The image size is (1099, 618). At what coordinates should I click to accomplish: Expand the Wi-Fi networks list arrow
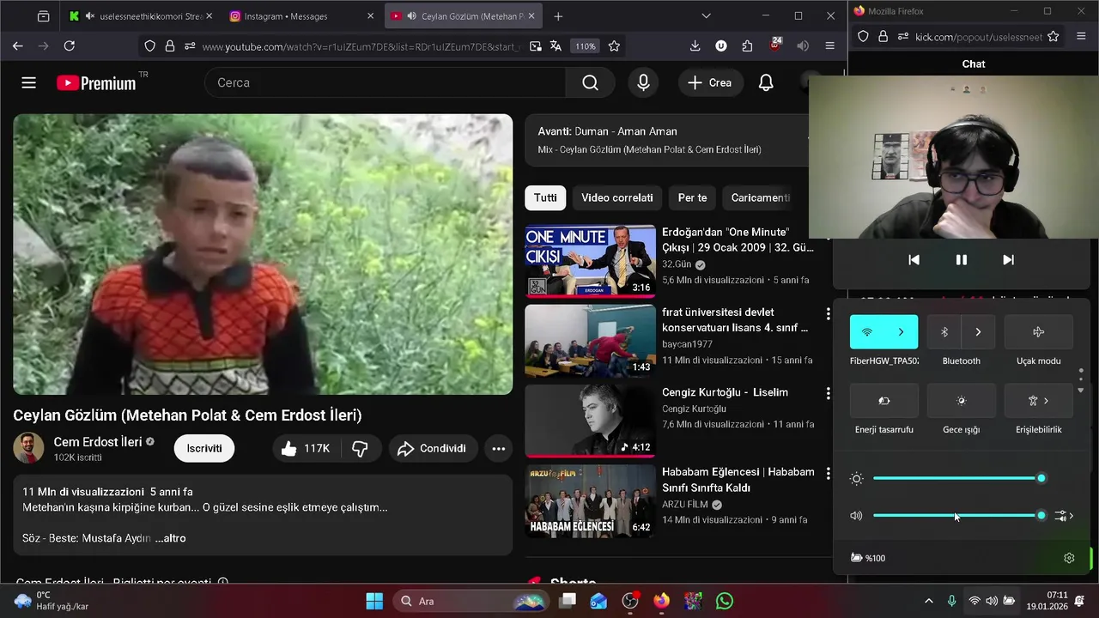901,332
